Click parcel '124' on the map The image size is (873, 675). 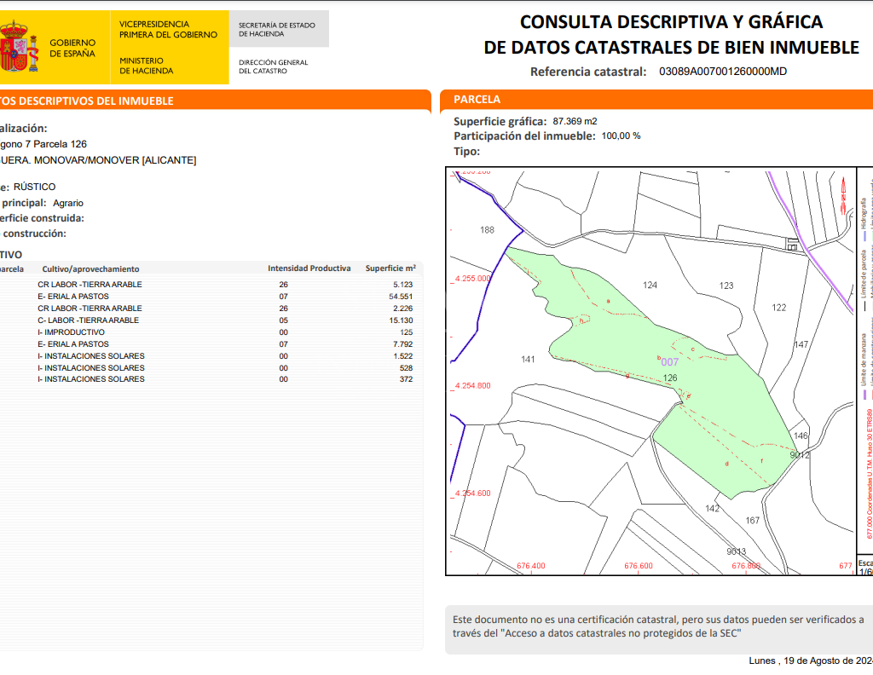point(650,285)
